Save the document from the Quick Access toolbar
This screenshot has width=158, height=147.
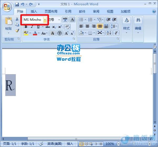[x=17, y=4]
